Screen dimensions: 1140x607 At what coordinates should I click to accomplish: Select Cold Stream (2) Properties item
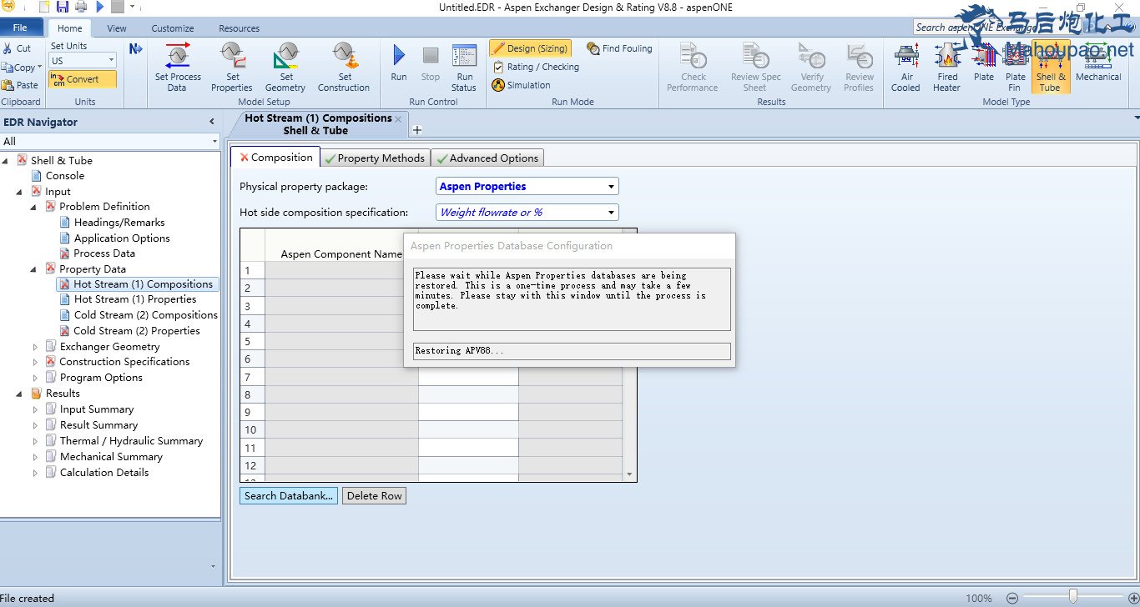pos(137,331)
